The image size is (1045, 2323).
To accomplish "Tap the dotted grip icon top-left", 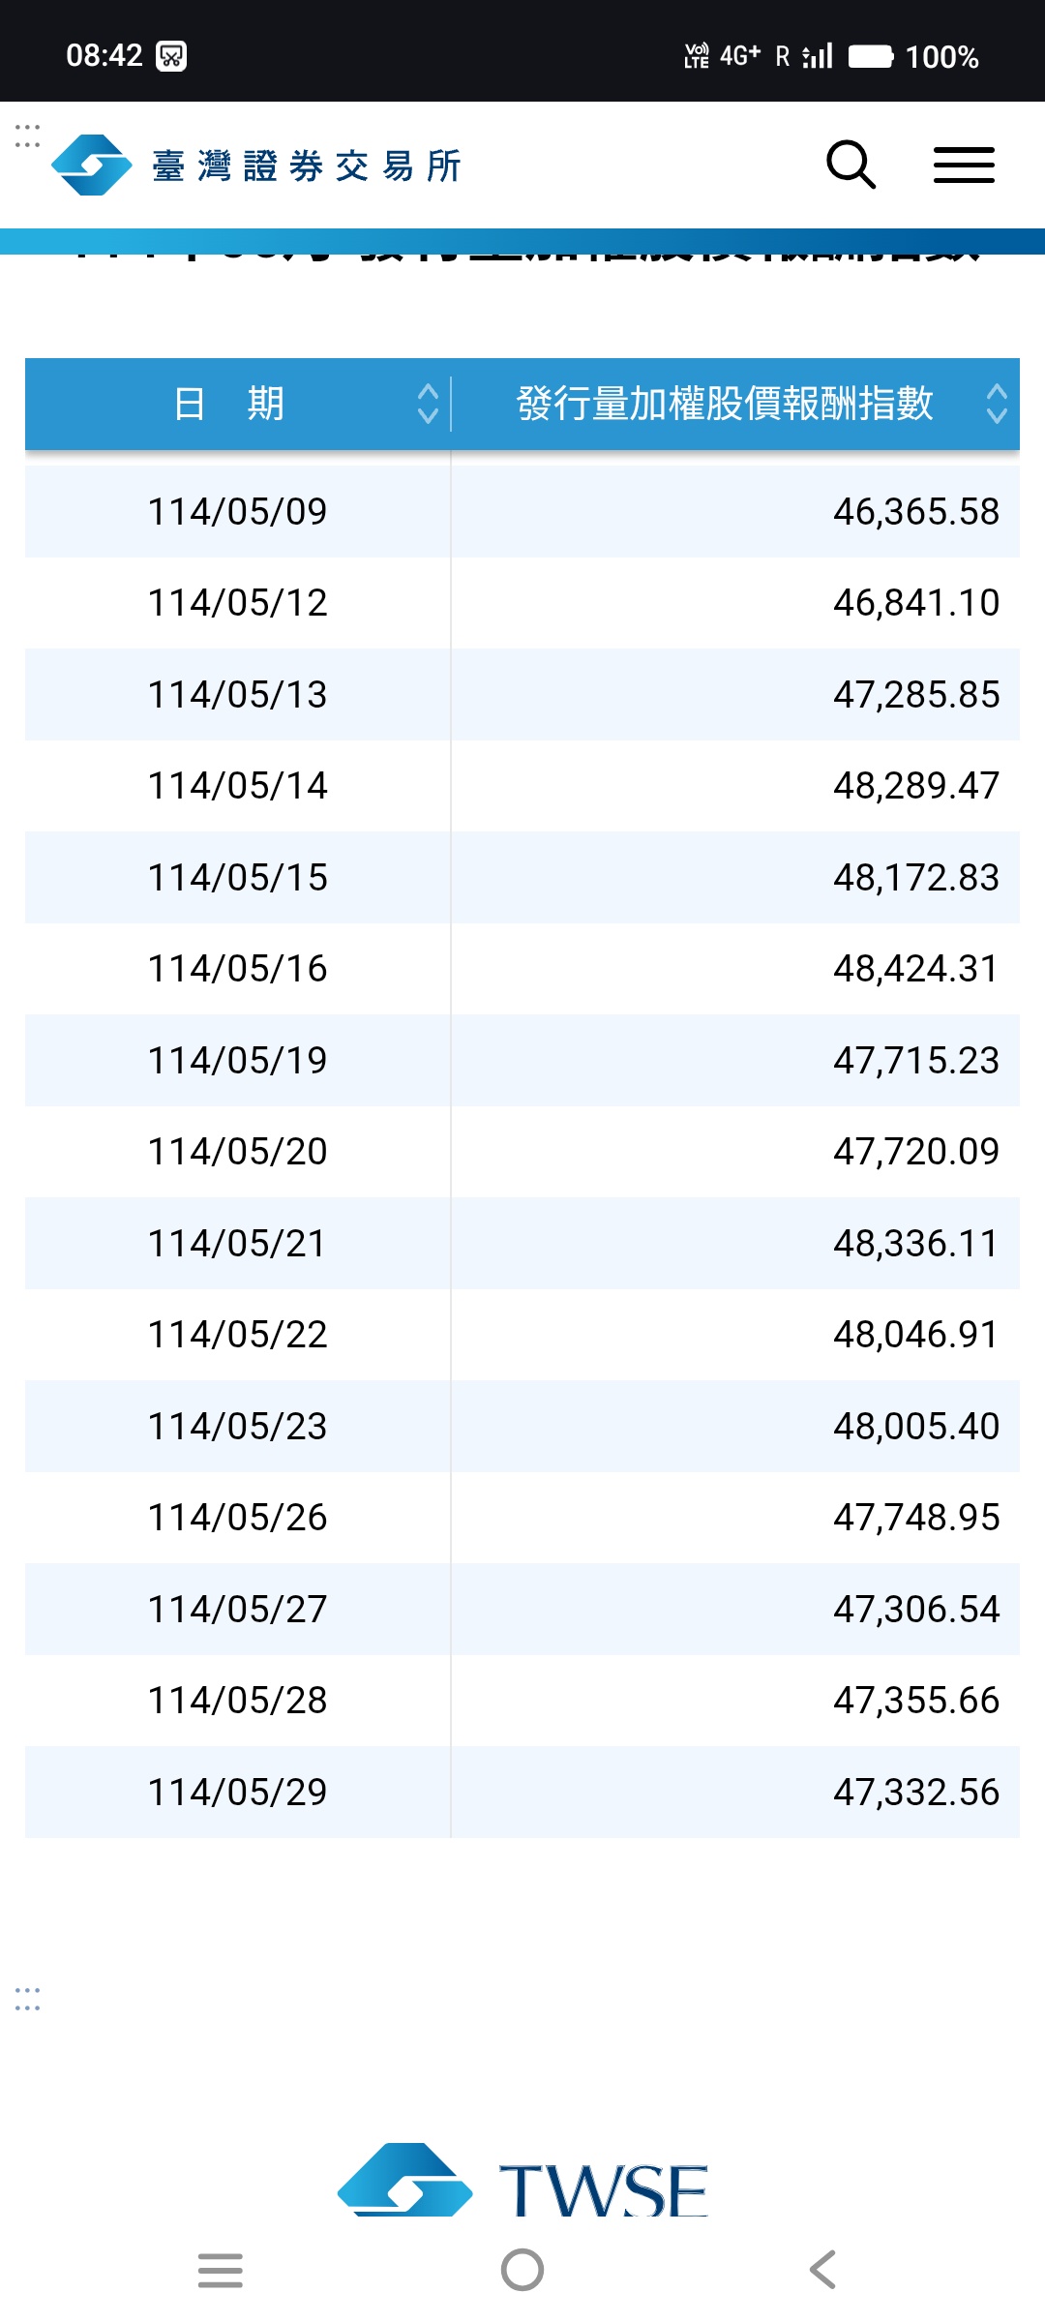I will tap(27, 136).
